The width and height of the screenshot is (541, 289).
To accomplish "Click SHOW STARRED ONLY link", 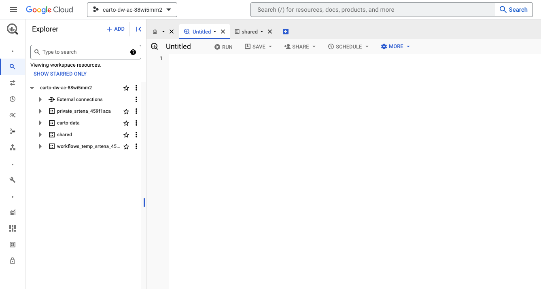I will [x=60, y=74].
